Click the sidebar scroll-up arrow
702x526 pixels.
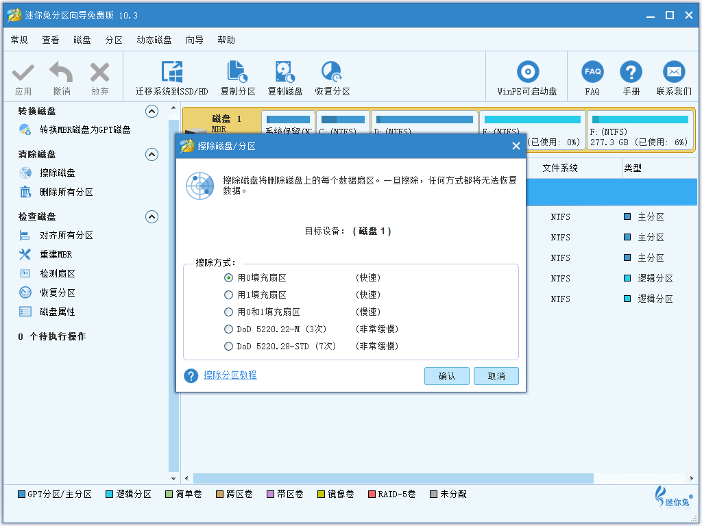coord(173,109)
